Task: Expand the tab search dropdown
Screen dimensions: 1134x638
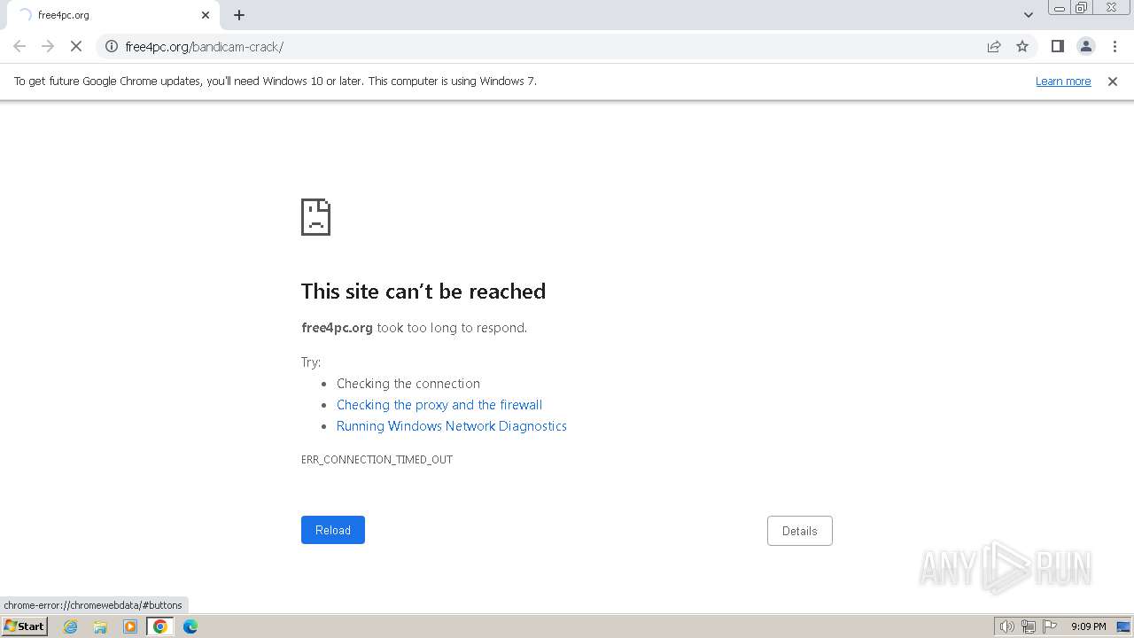Action: pos(1029,15)
